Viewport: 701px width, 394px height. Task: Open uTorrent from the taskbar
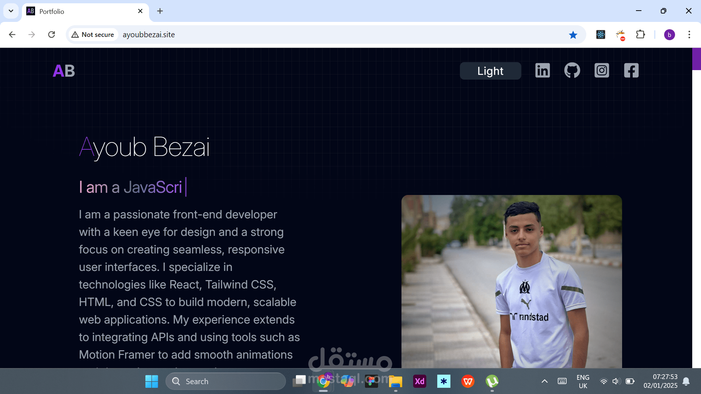492,381
